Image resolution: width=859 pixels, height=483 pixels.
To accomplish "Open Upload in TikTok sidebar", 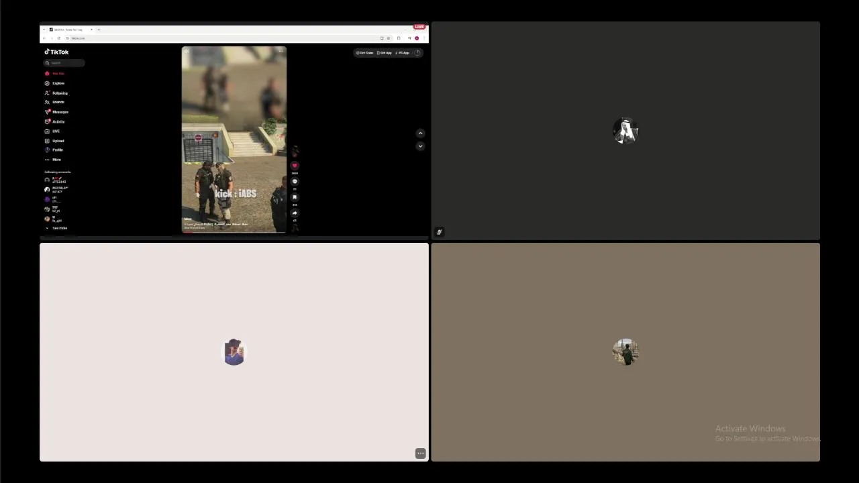I will (x=54, y=141).
